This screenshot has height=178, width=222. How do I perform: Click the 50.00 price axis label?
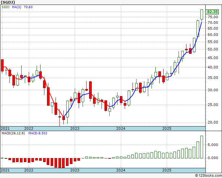click(x=213, y=49)
